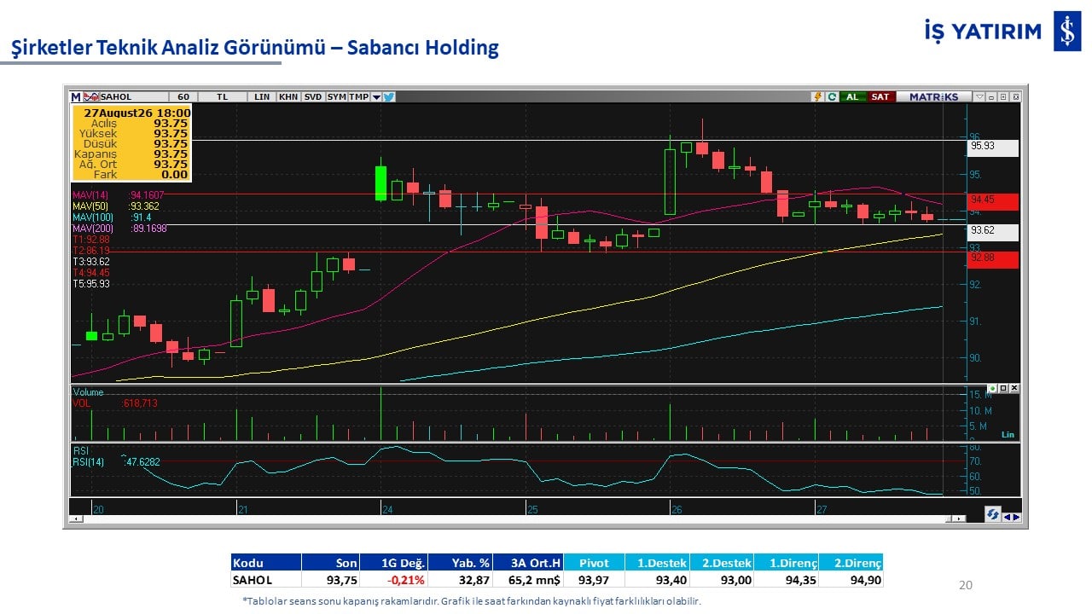Click the blue sync arrows icon

pyautogui.click(x=991, y=514)
